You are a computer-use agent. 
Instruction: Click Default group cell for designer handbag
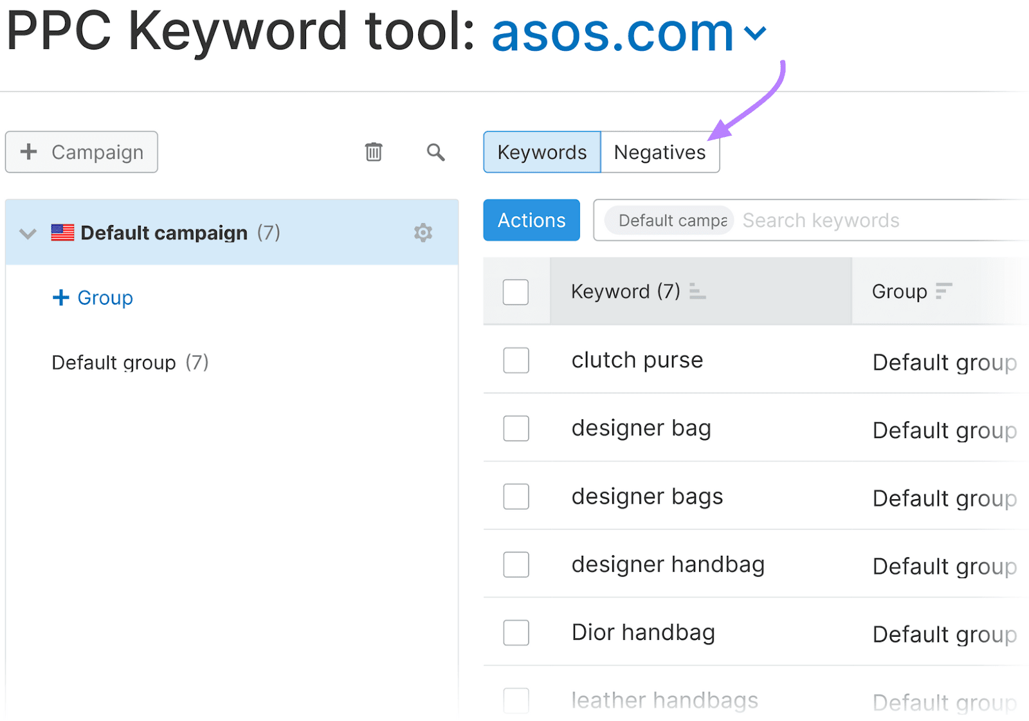tap(945, 567)
